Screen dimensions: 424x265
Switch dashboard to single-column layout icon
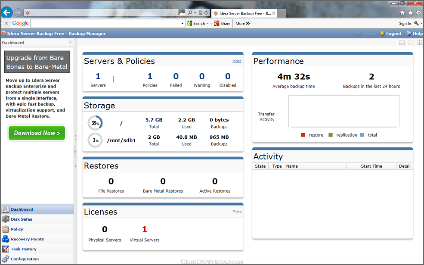402,43
